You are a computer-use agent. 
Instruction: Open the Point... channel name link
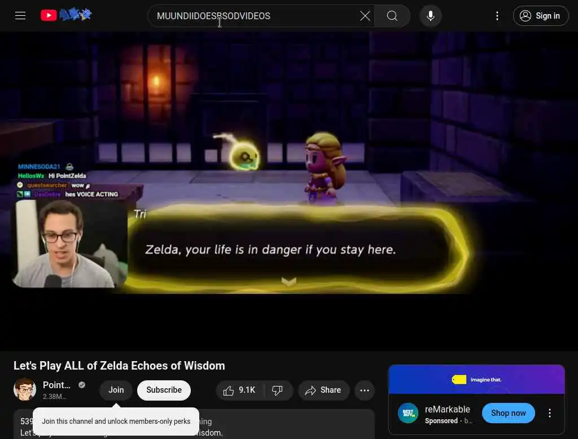[x=56, y=385]
